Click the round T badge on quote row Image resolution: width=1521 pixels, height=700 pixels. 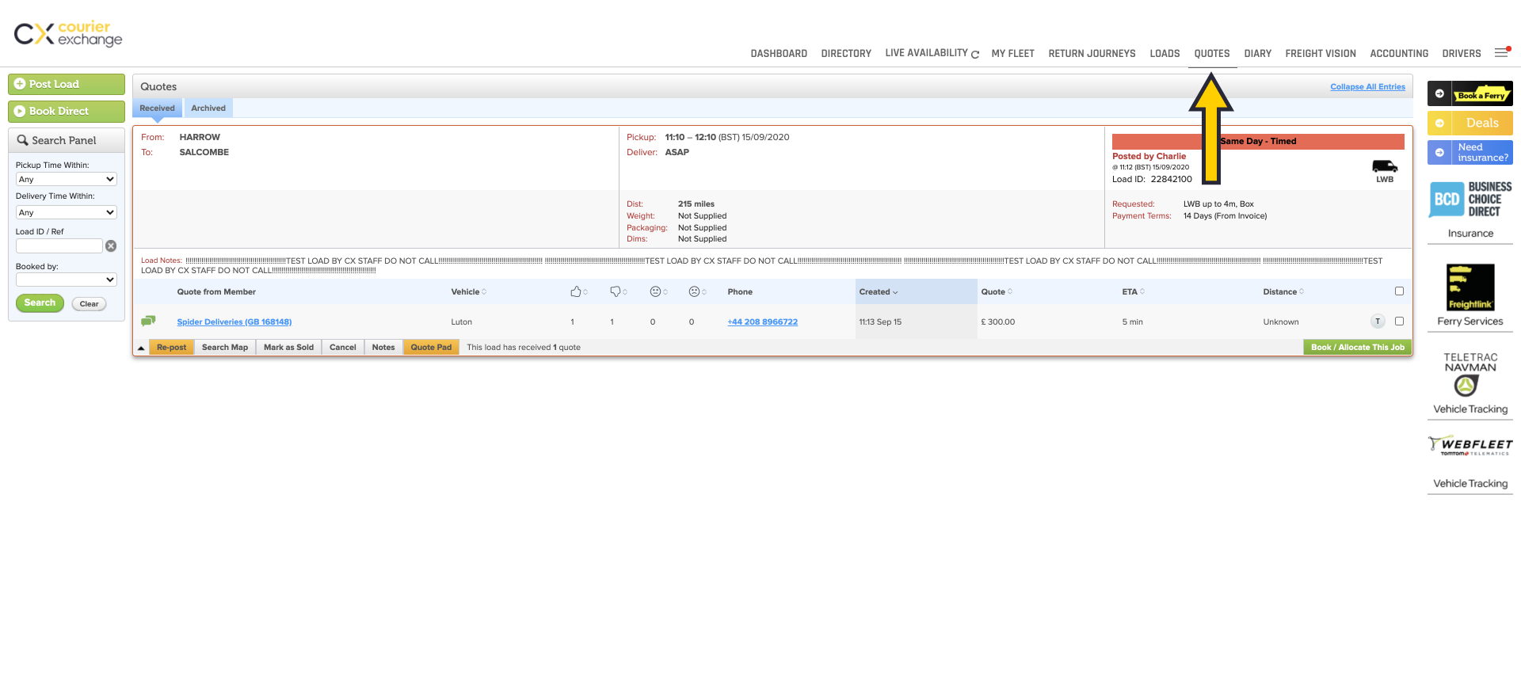coord(1378,321)
